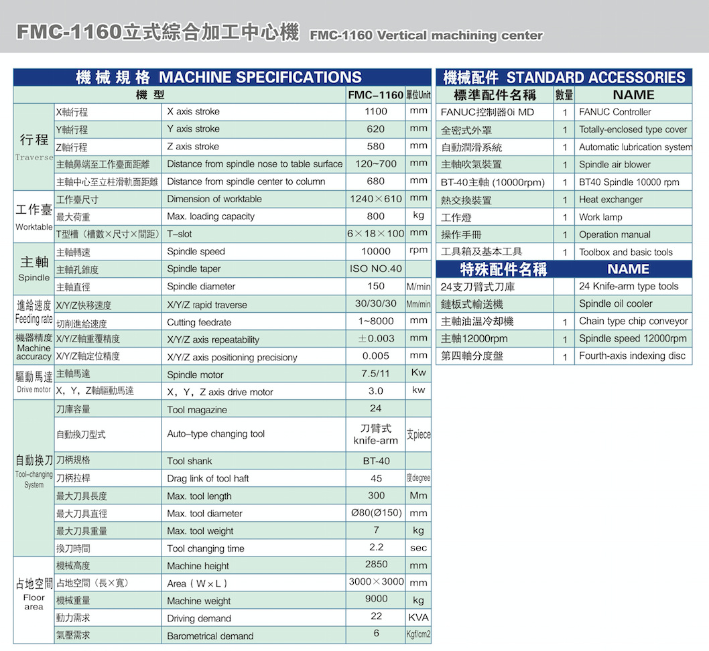Select the "knife-arm" value text
Viewport: 709px width, 651px height.
[x=376, y=441]
